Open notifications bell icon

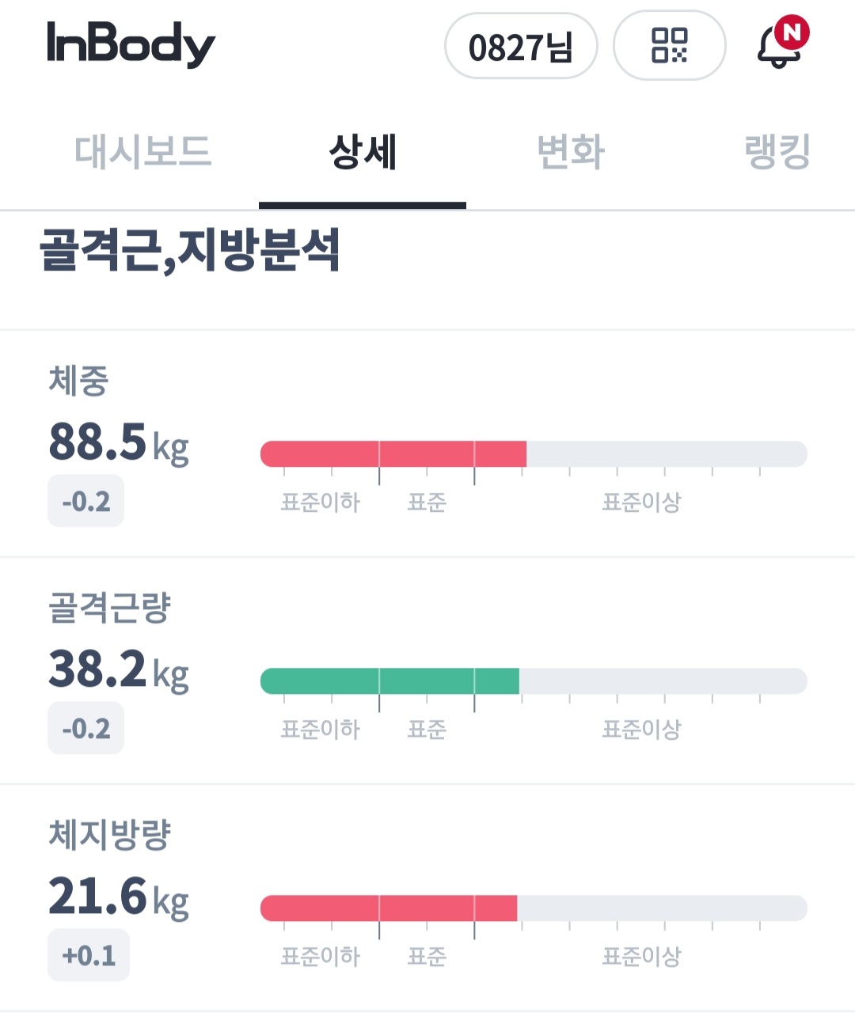tap(781, 46)
